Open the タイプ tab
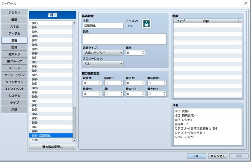 click(x=15, y=102)
